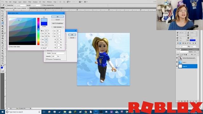Open the Twitch icon on the taskbar
This screenshot has height=114, width=203.
point(111,112)
